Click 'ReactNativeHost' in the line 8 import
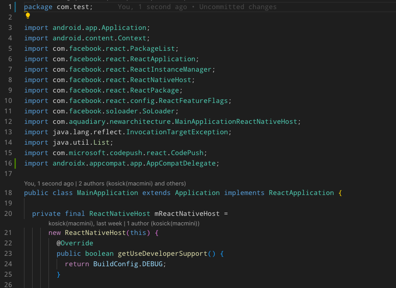This screenshot has height=288, width=396. (161, 80)
